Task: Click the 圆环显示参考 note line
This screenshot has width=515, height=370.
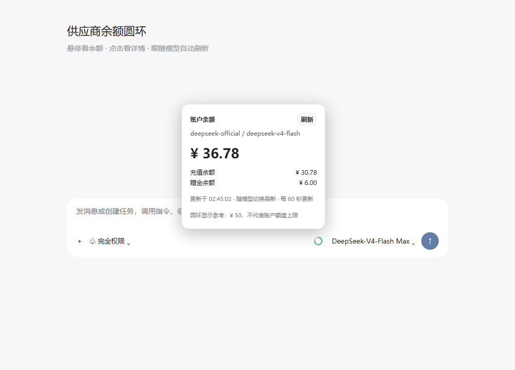Action: tap(244, 215)
